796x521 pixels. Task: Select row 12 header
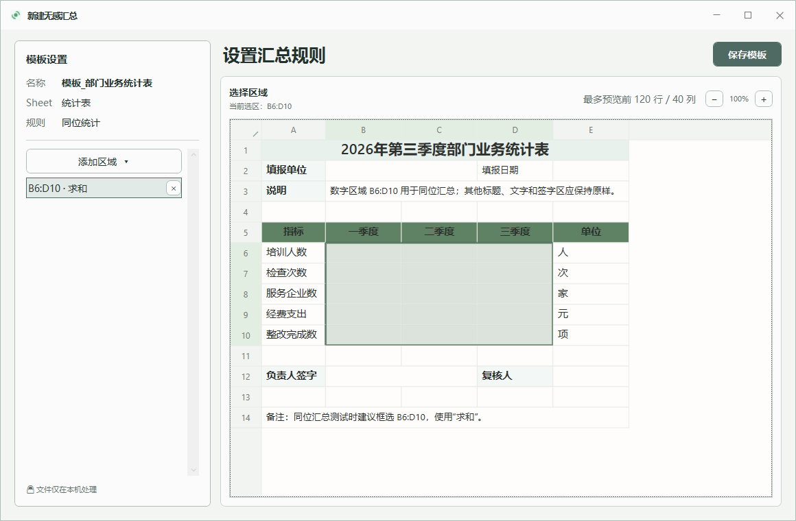(246, 376)
